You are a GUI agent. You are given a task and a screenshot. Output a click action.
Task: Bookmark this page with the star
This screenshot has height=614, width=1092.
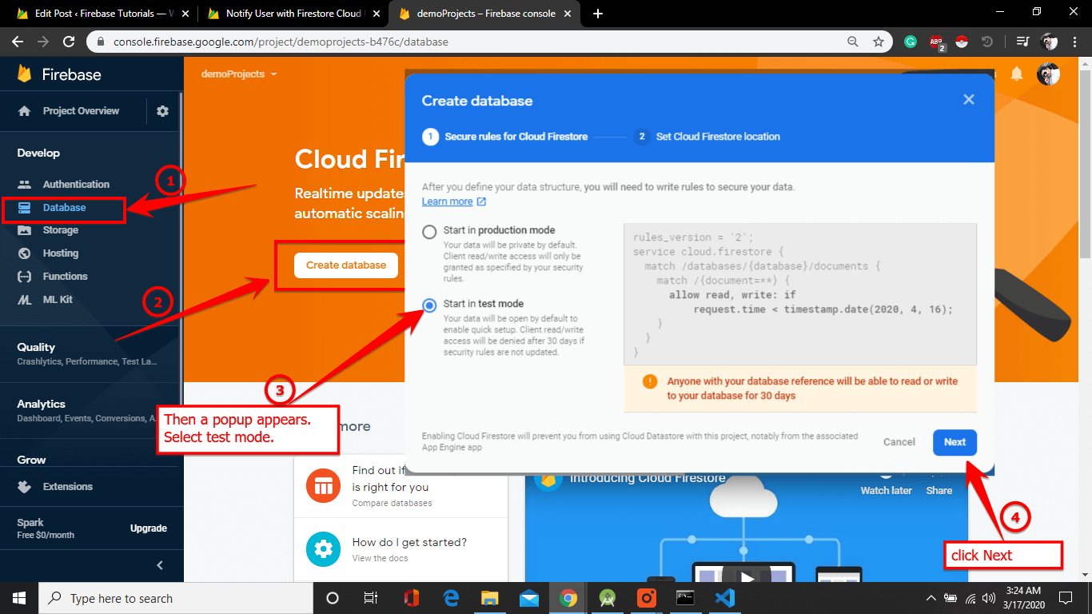point(879,42)
